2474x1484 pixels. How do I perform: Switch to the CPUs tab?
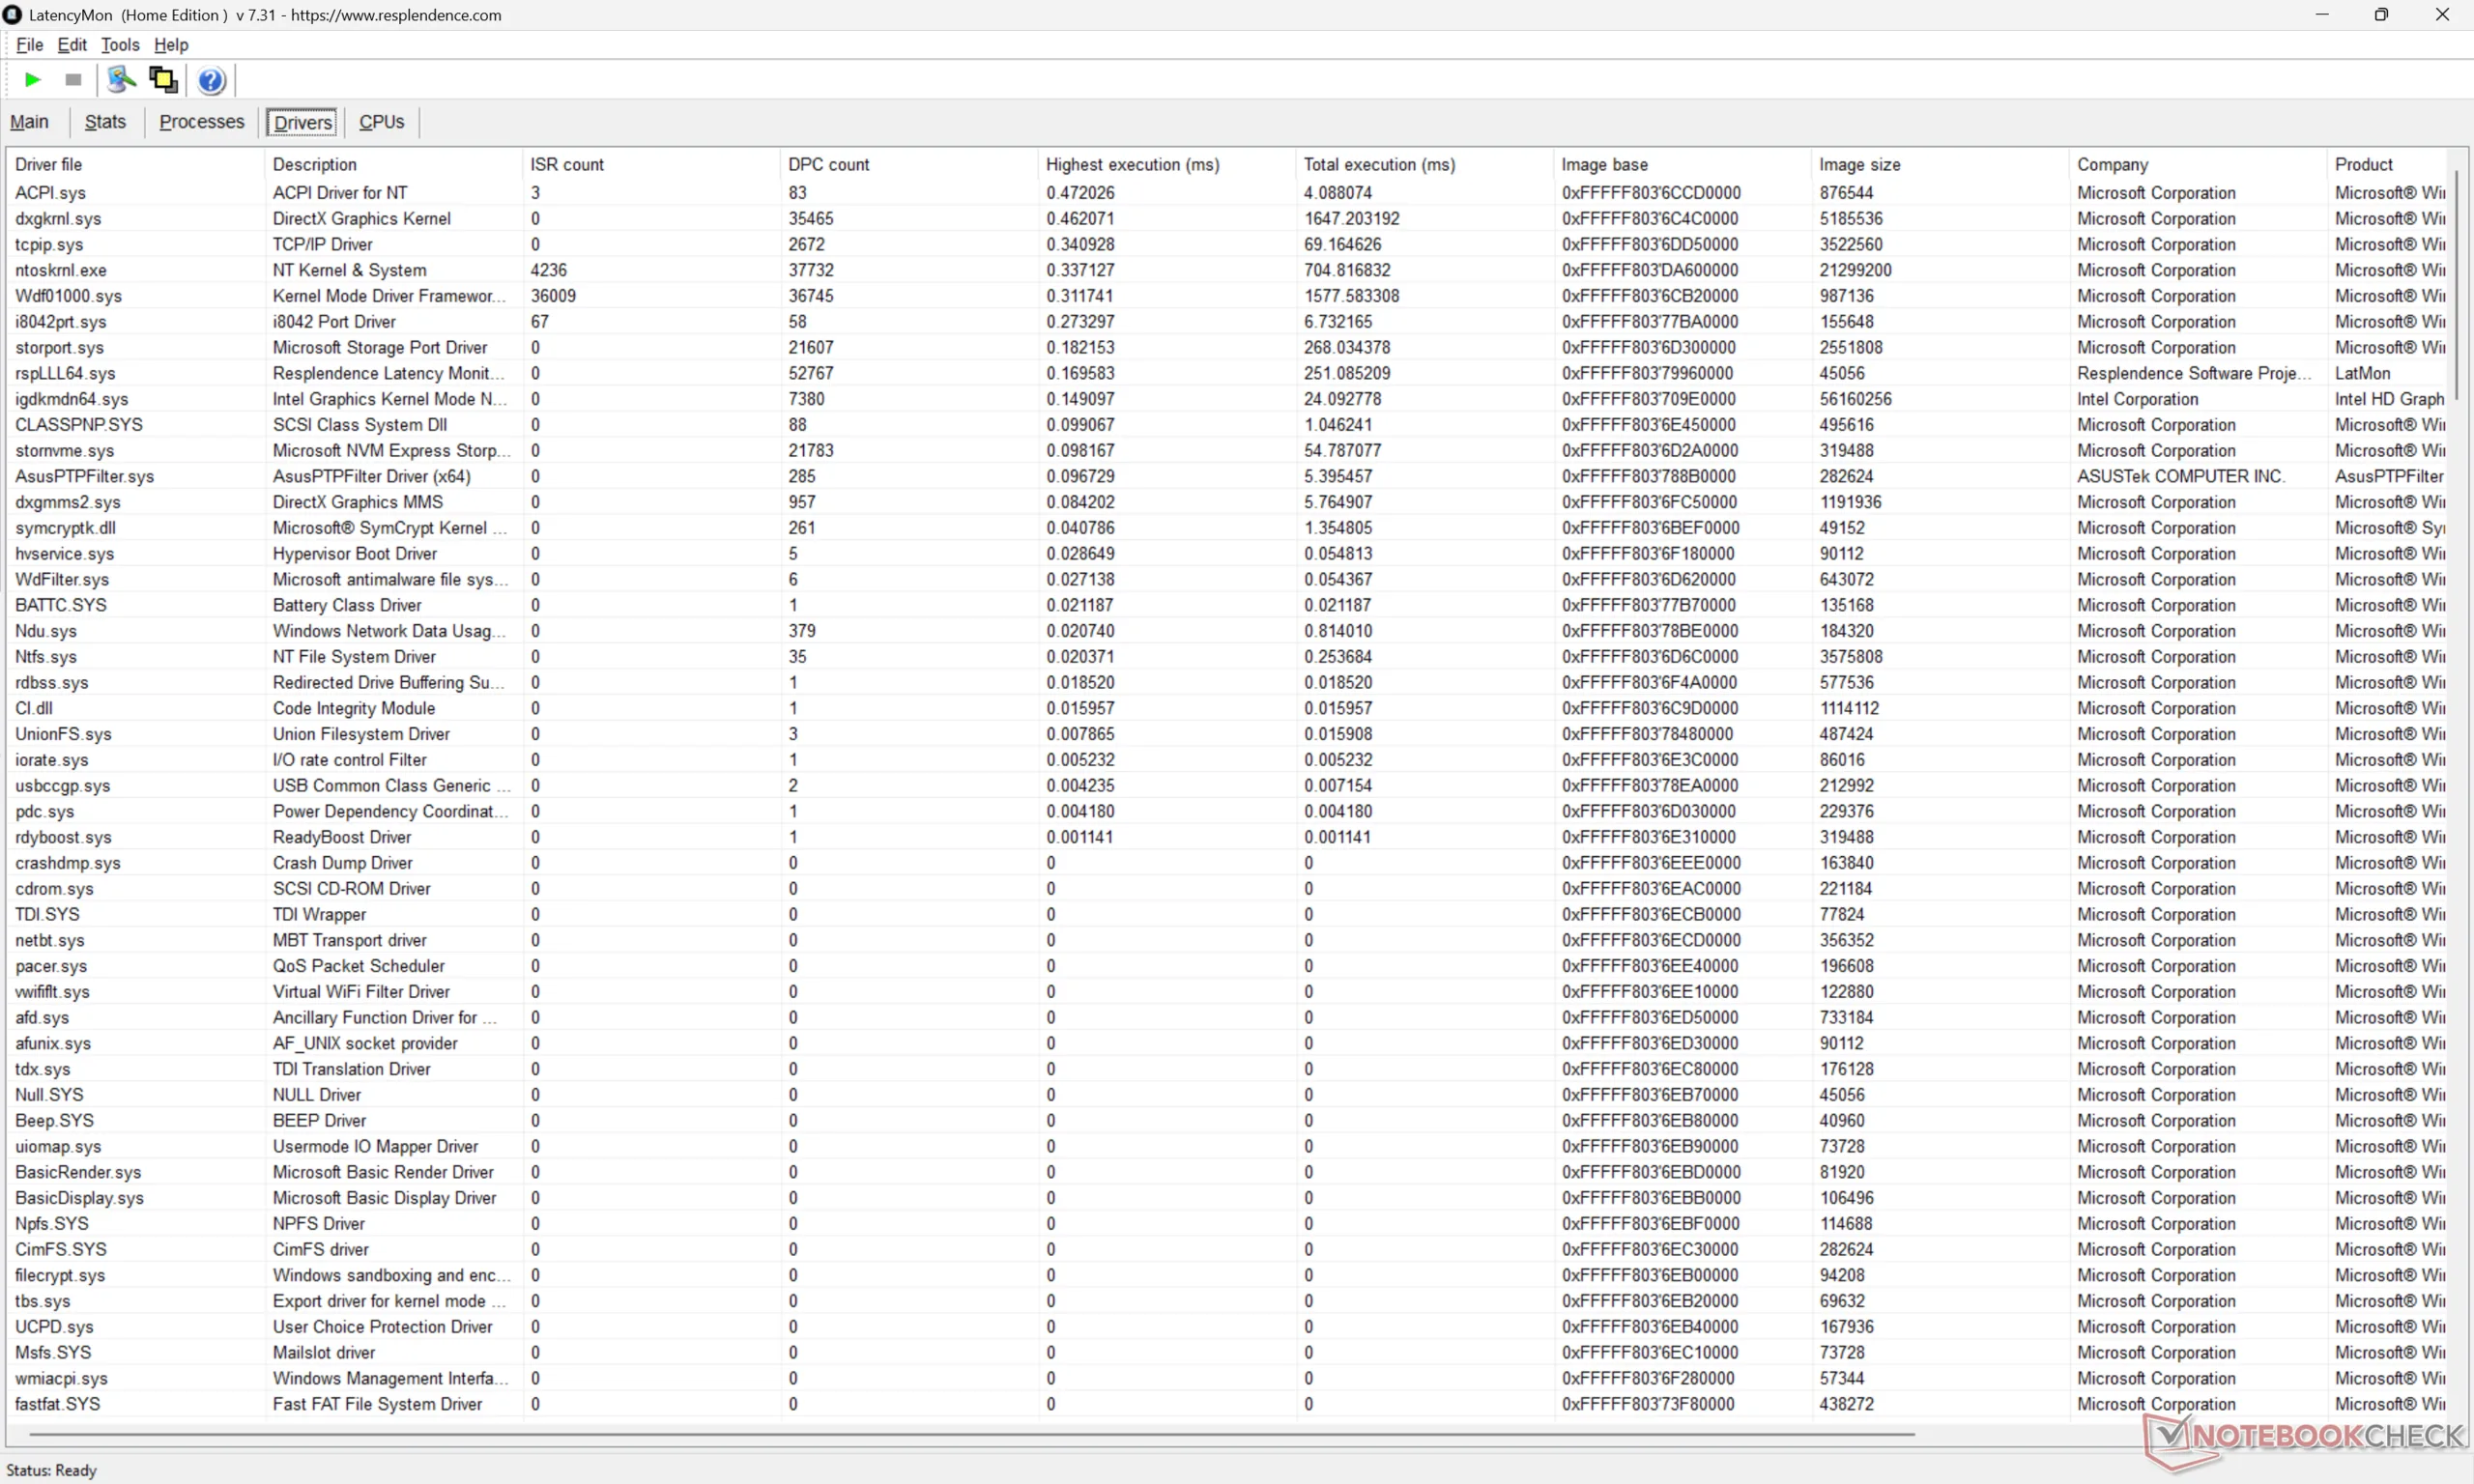pos(381,122)
